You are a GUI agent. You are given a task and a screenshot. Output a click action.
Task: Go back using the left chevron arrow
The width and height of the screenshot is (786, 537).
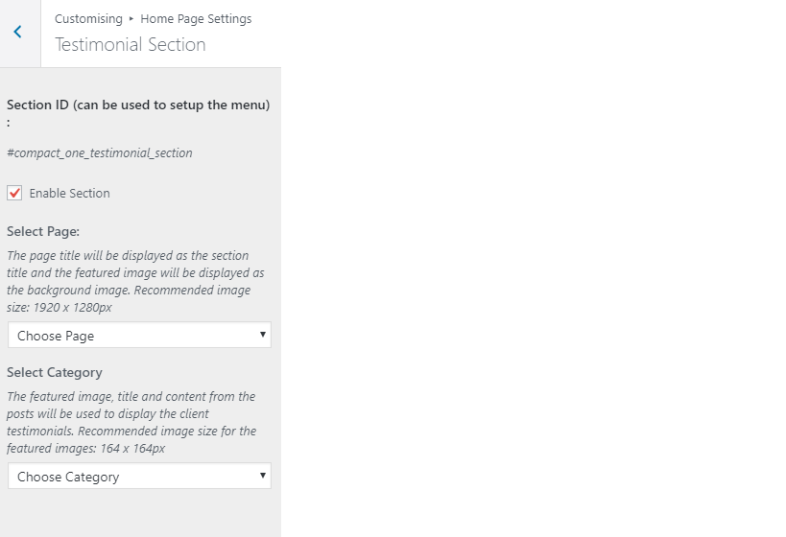[18, 32]
